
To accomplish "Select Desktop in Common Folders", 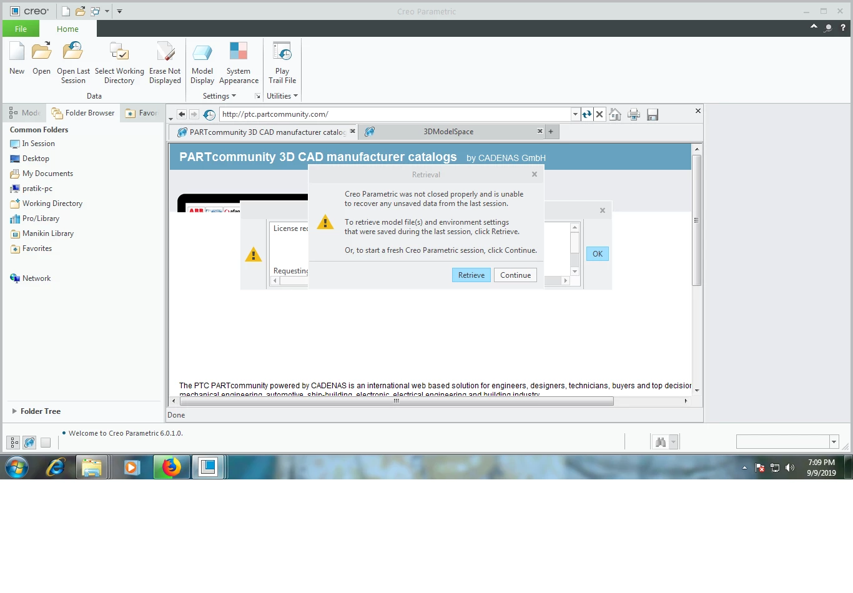I will (x=29, y=159).
